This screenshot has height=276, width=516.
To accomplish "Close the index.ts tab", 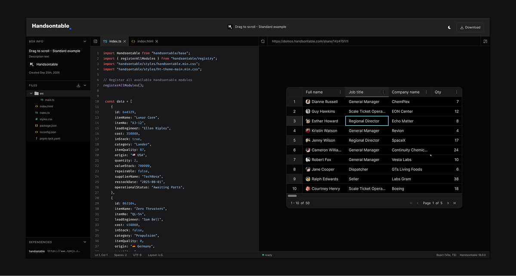I will click(x=125, y=41).
